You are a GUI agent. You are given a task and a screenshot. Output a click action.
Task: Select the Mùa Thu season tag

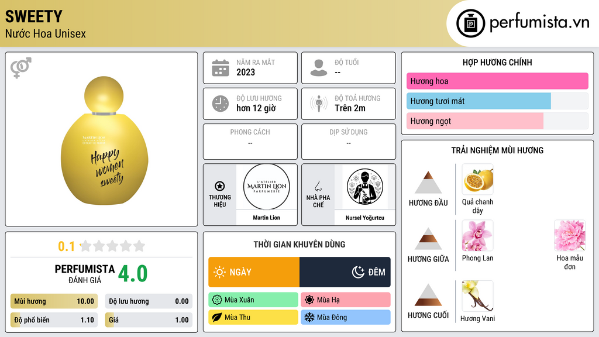coord(253,317)
